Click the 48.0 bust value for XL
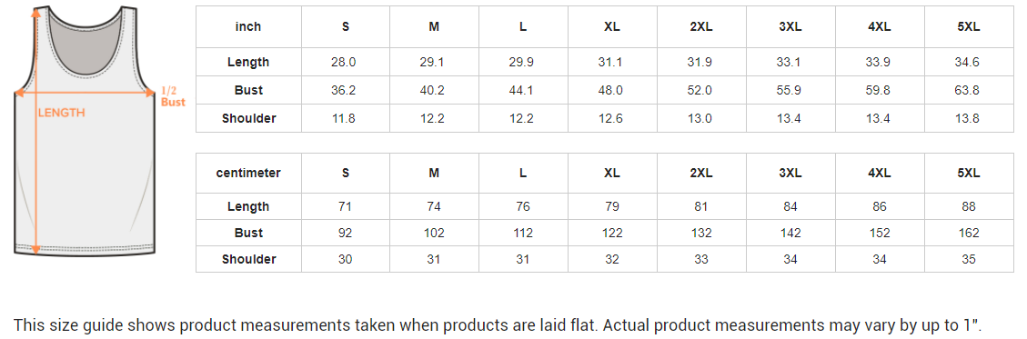1027x339 pixels. tap(610, 90)
